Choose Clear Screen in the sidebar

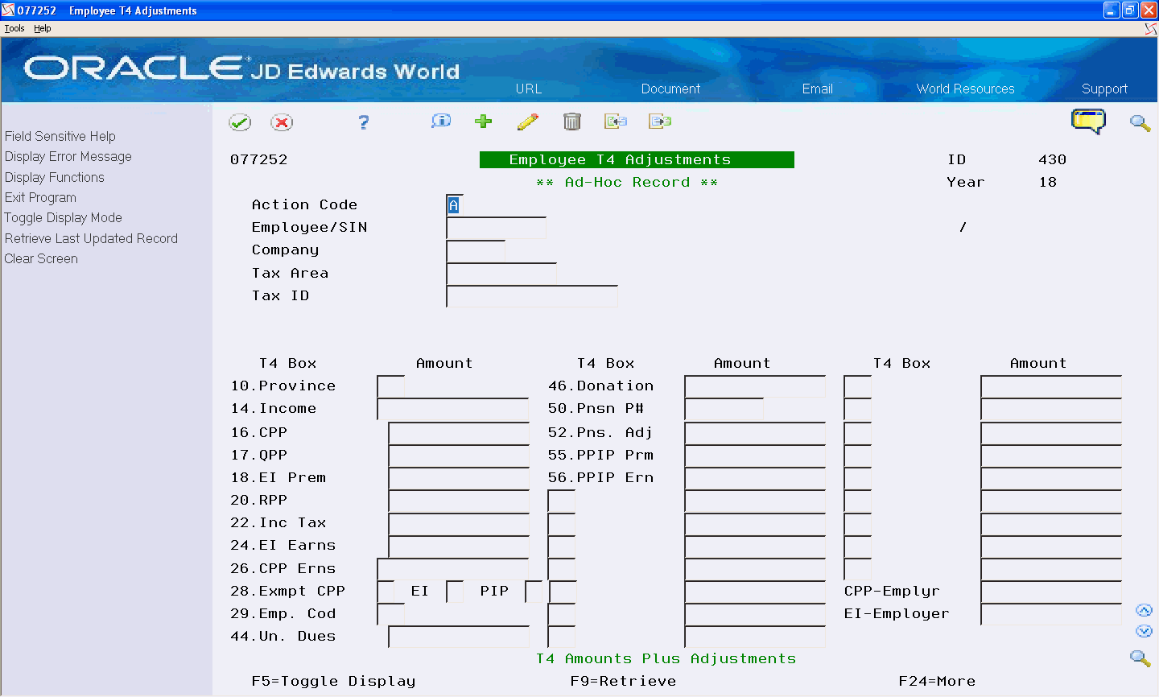[41, 258]
